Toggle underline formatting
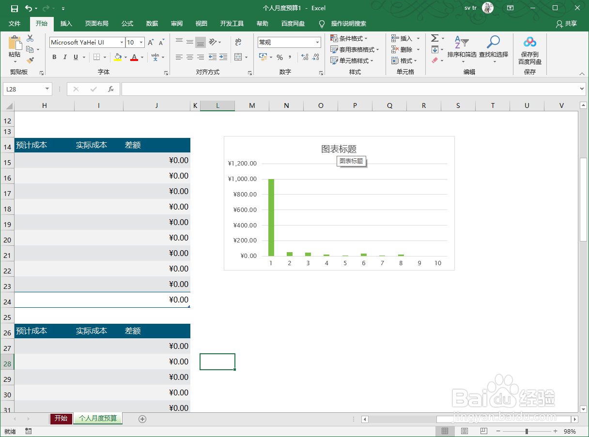 click(x=76, y=57)
